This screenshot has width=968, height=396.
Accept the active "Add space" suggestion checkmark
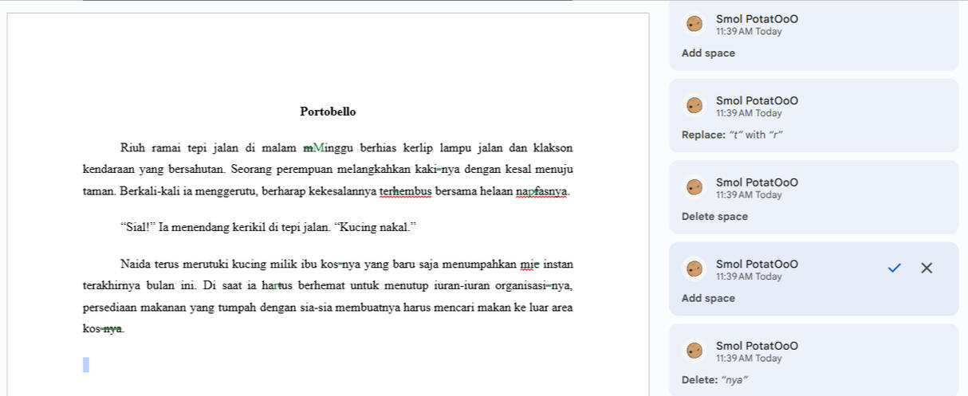coord(894,269)
